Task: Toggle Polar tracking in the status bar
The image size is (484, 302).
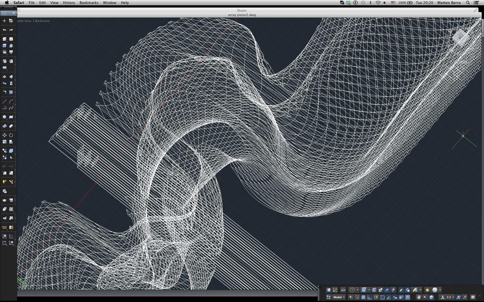Action: pyautogui.click(x=376, y=297)
